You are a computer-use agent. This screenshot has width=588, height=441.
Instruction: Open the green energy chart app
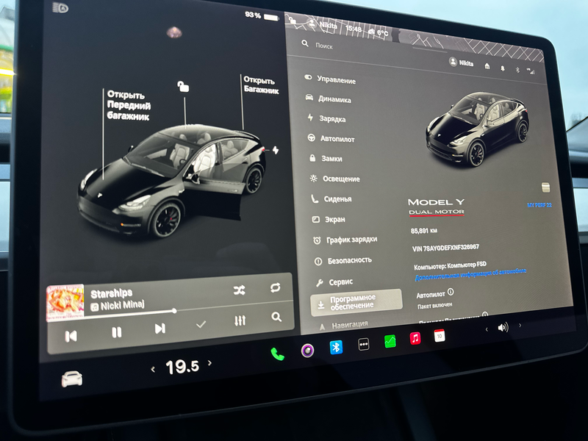coord(390,341)
